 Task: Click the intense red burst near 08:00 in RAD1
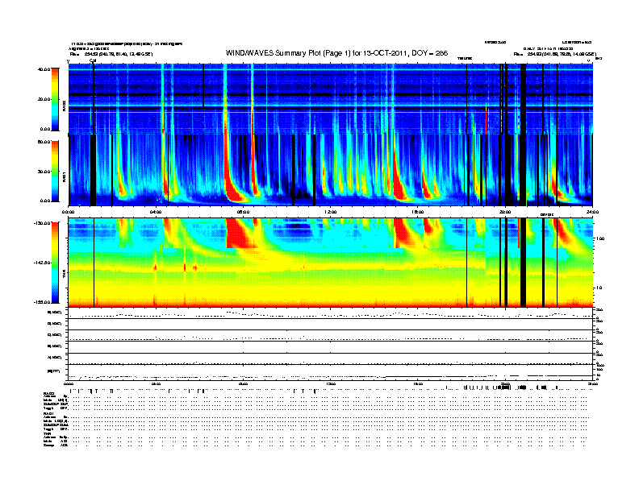click(232, 183)
